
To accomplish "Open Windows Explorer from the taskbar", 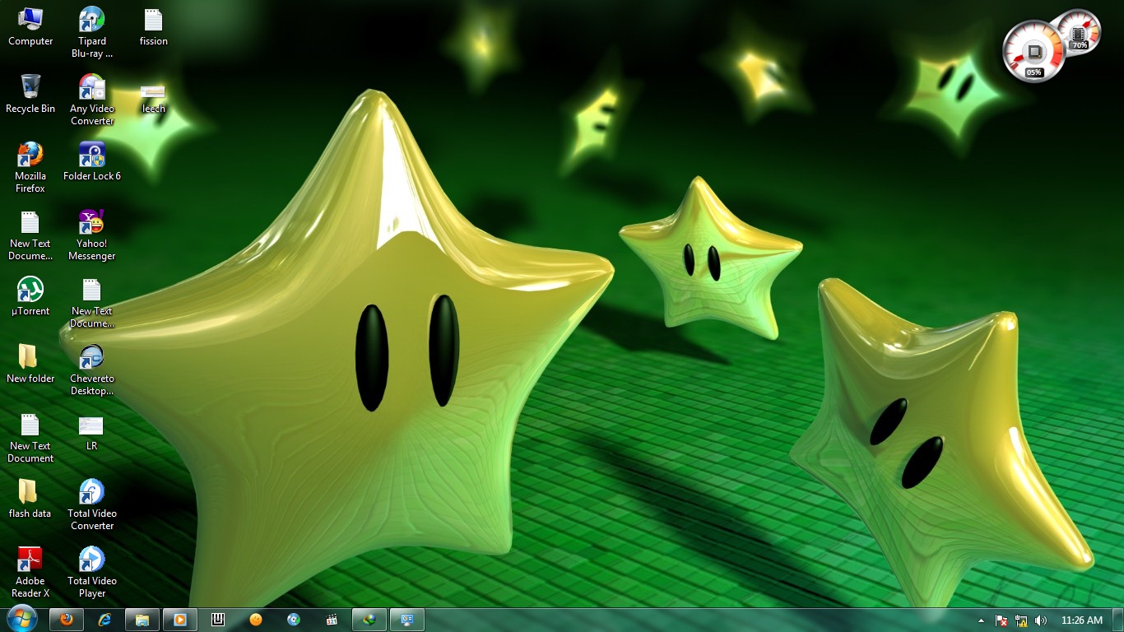I will click(x=142, y=620).
